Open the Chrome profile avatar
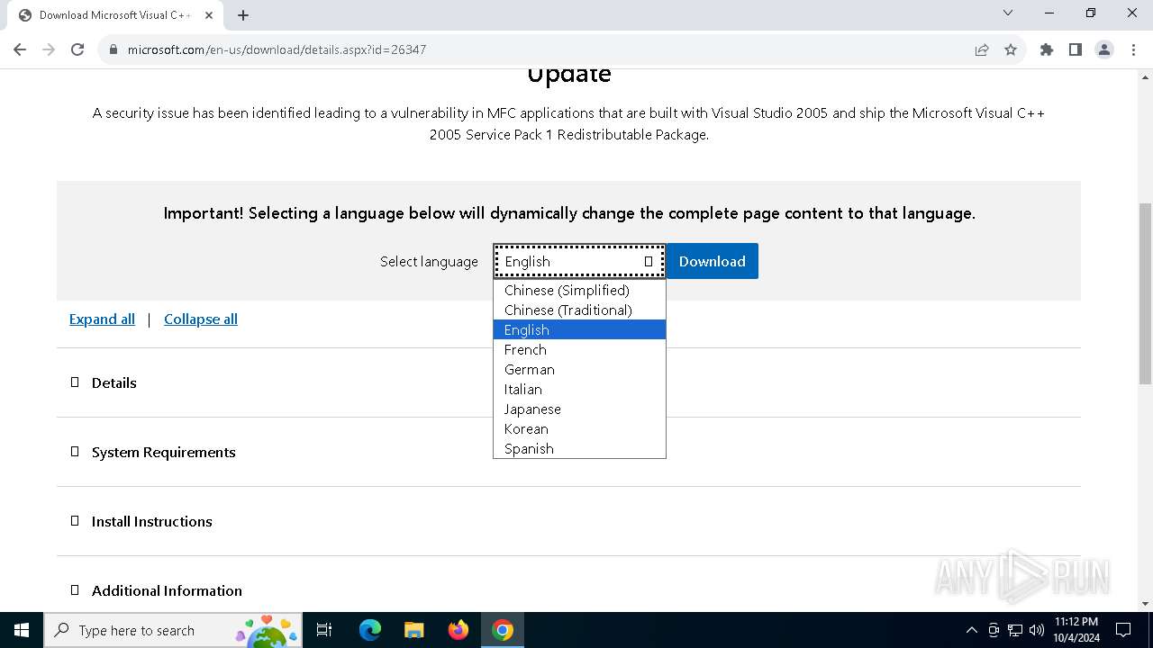 coord(1104,49)
